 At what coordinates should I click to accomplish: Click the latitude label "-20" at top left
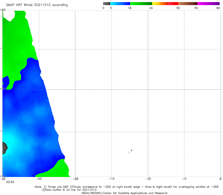pos(3,10)
